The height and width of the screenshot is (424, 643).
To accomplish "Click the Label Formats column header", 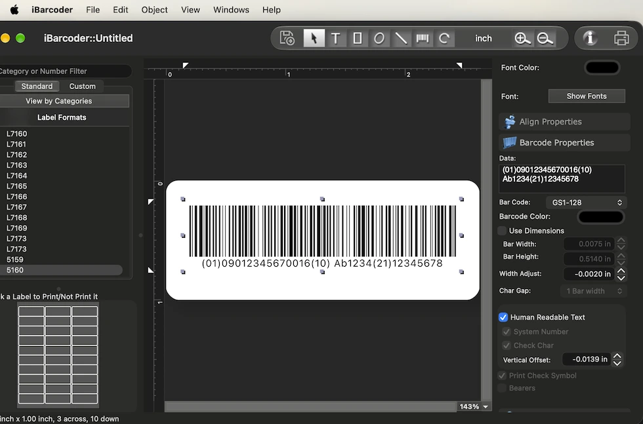I will pos(62,117).
